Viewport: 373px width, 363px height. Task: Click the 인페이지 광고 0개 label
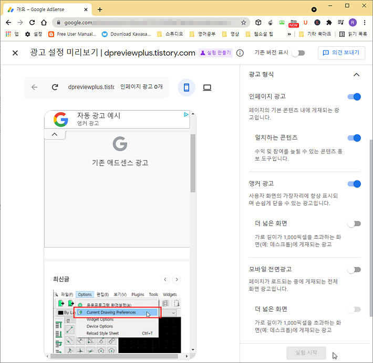coord(141,87)
